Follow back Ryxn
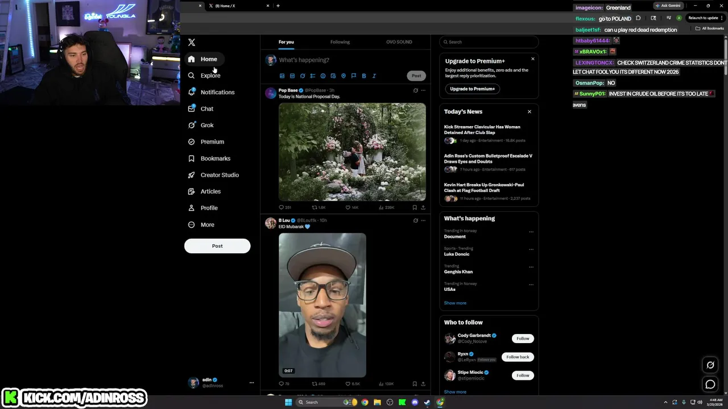This screenshot has width=728, height=409. pyautogui.click(x=518, y=357)
